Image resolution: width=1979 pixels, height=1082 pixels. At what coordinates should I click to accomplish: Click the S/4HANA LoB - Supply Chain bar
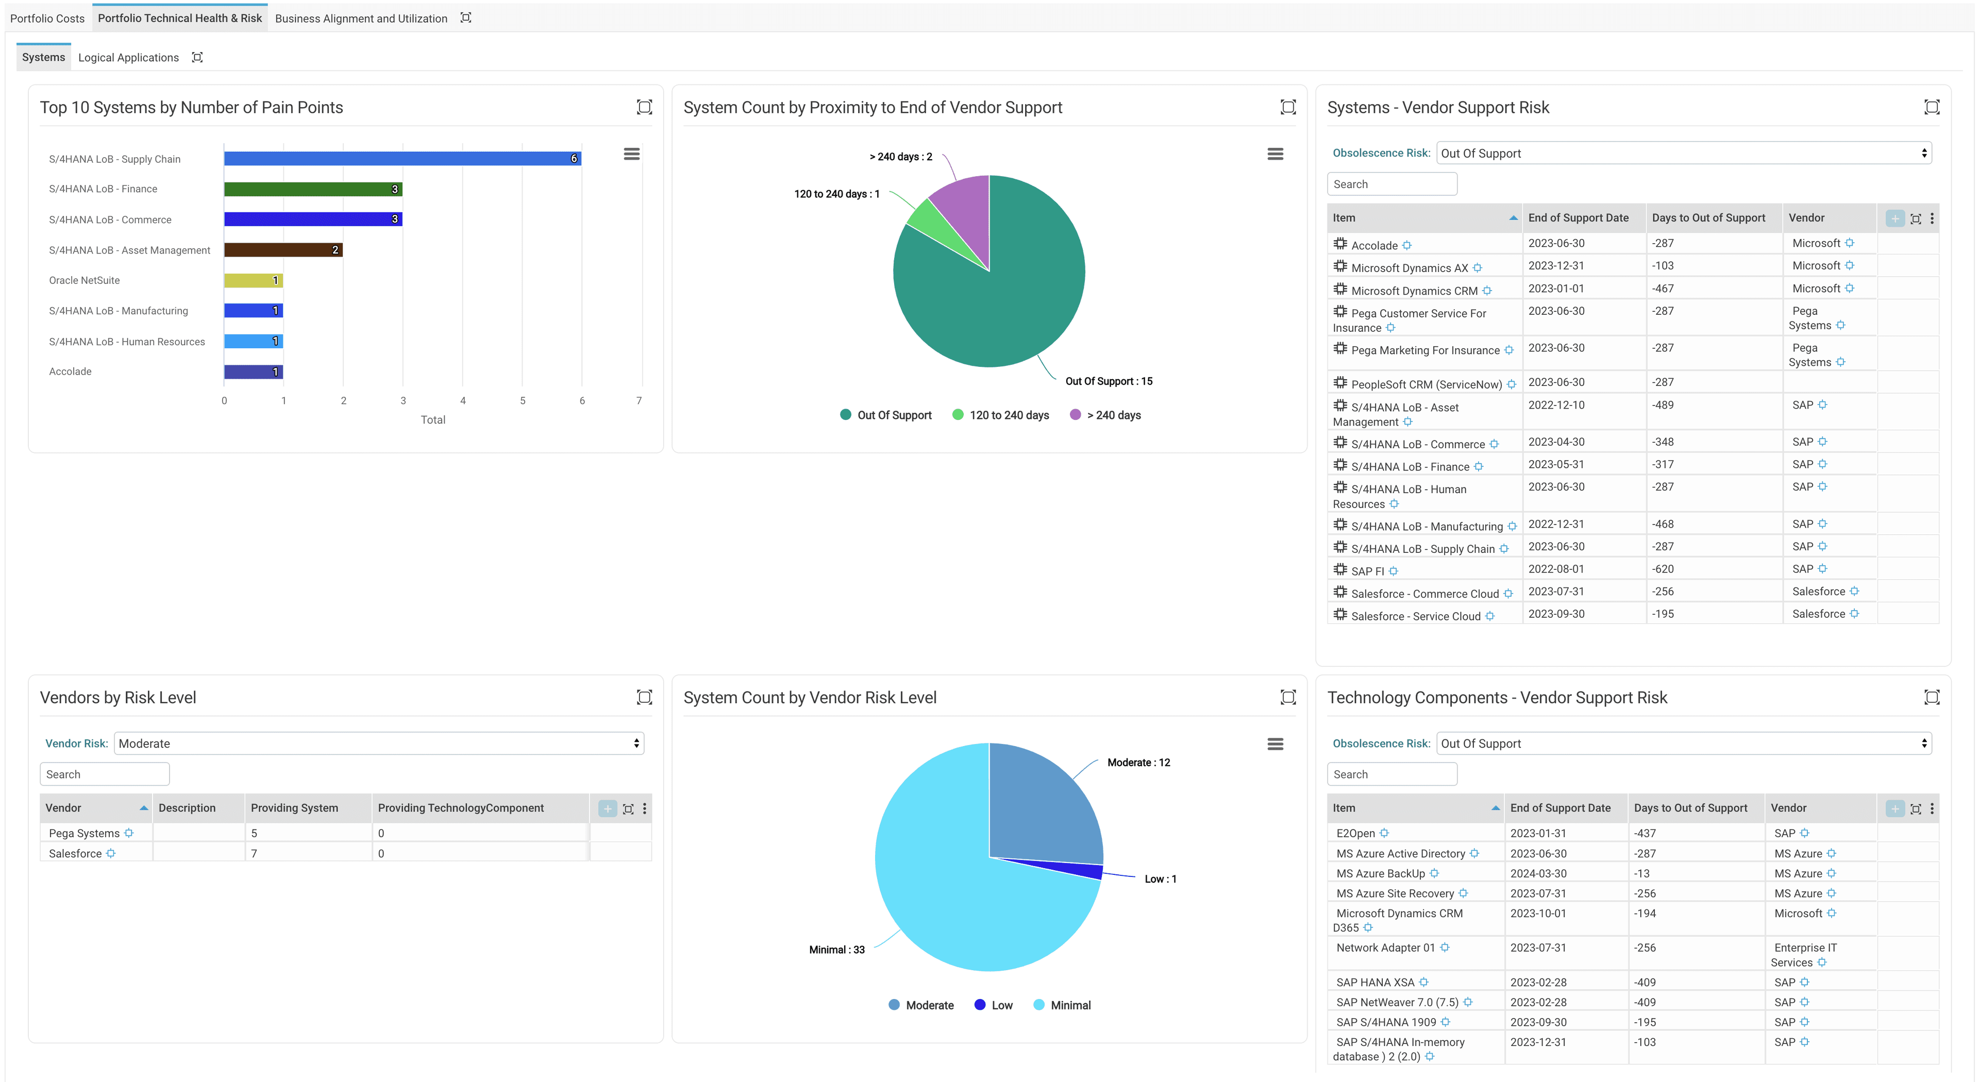[402, 158]
